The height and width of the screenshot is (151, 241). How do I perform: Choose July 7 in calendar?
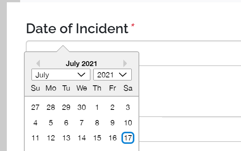82,123
